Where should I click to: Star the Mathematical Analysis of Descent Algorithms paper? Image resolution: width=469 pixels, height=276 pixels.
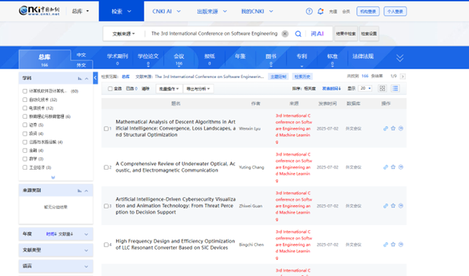pyautogui.click(x=393, y=128)
